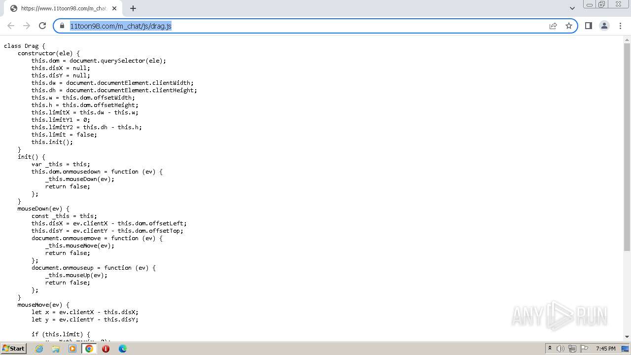
Task: Close the 11toon98.com tab
Action: coord(114,8)
